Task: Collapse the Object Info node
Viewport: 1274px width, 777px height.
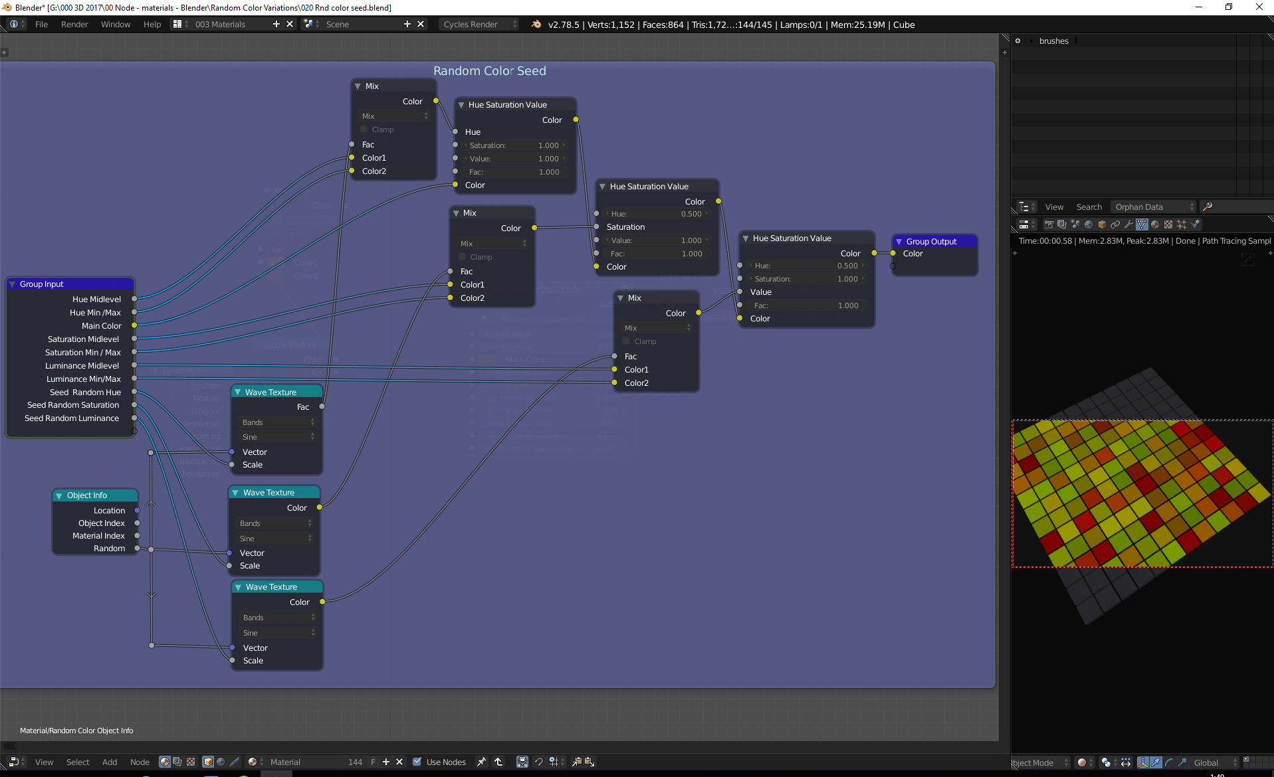Action: pyautogui.click(x=59, y=495)
